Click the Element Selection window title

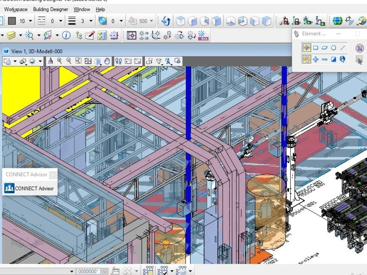tap(314, 34)
